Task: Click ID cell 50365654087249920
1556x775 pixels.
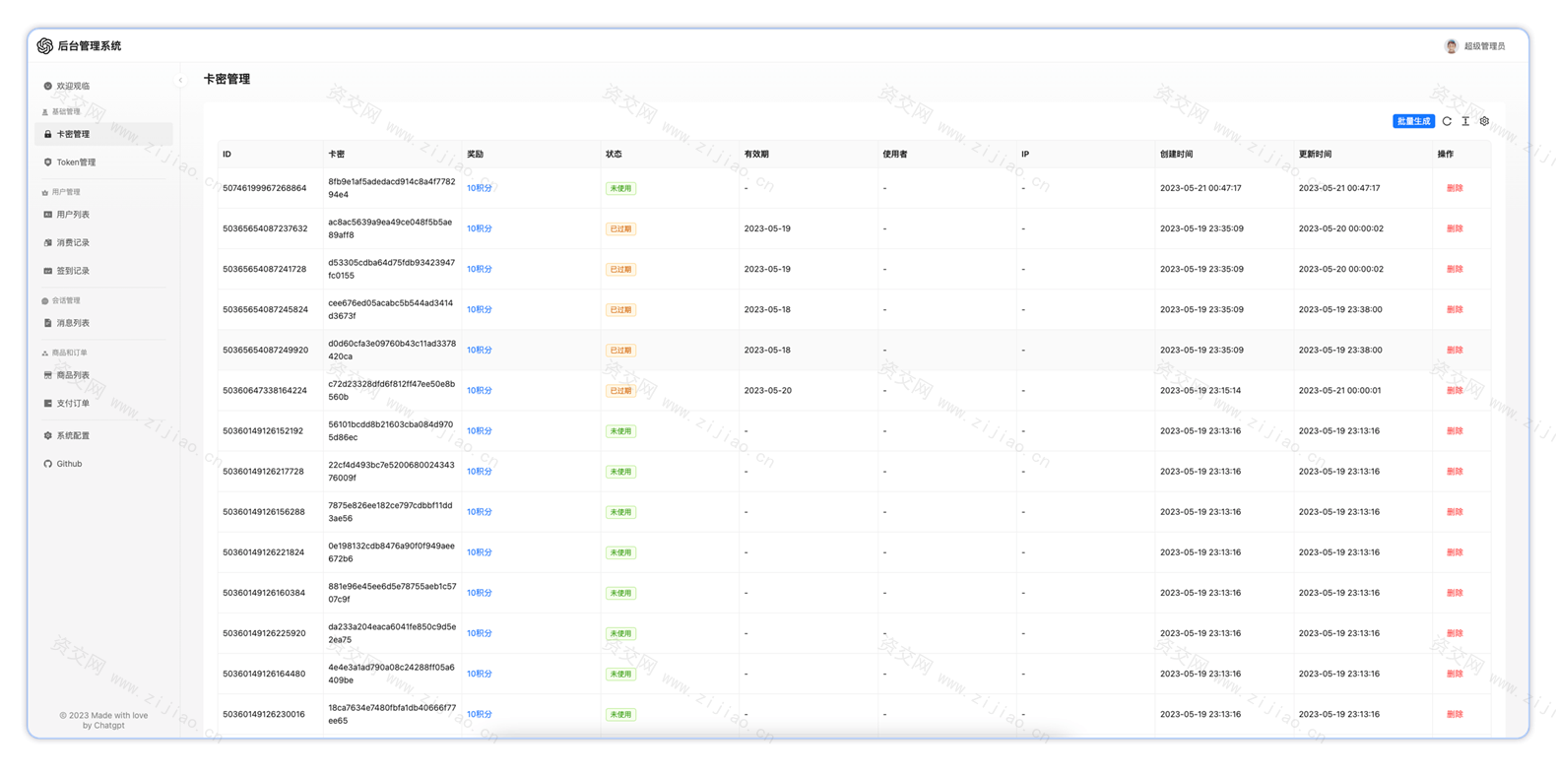Action: tap(265, 351)
